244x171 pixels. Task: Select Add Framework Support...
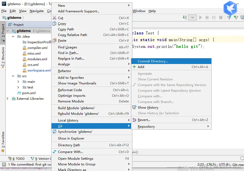92,11
